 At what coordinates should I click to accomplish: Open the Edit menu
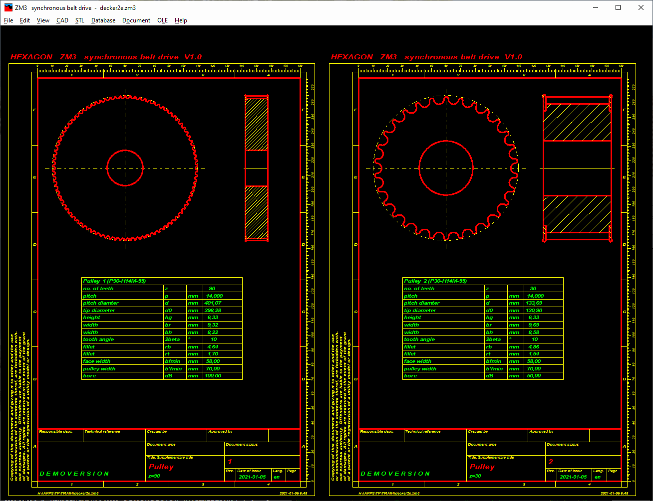click(x=25, y=20)
